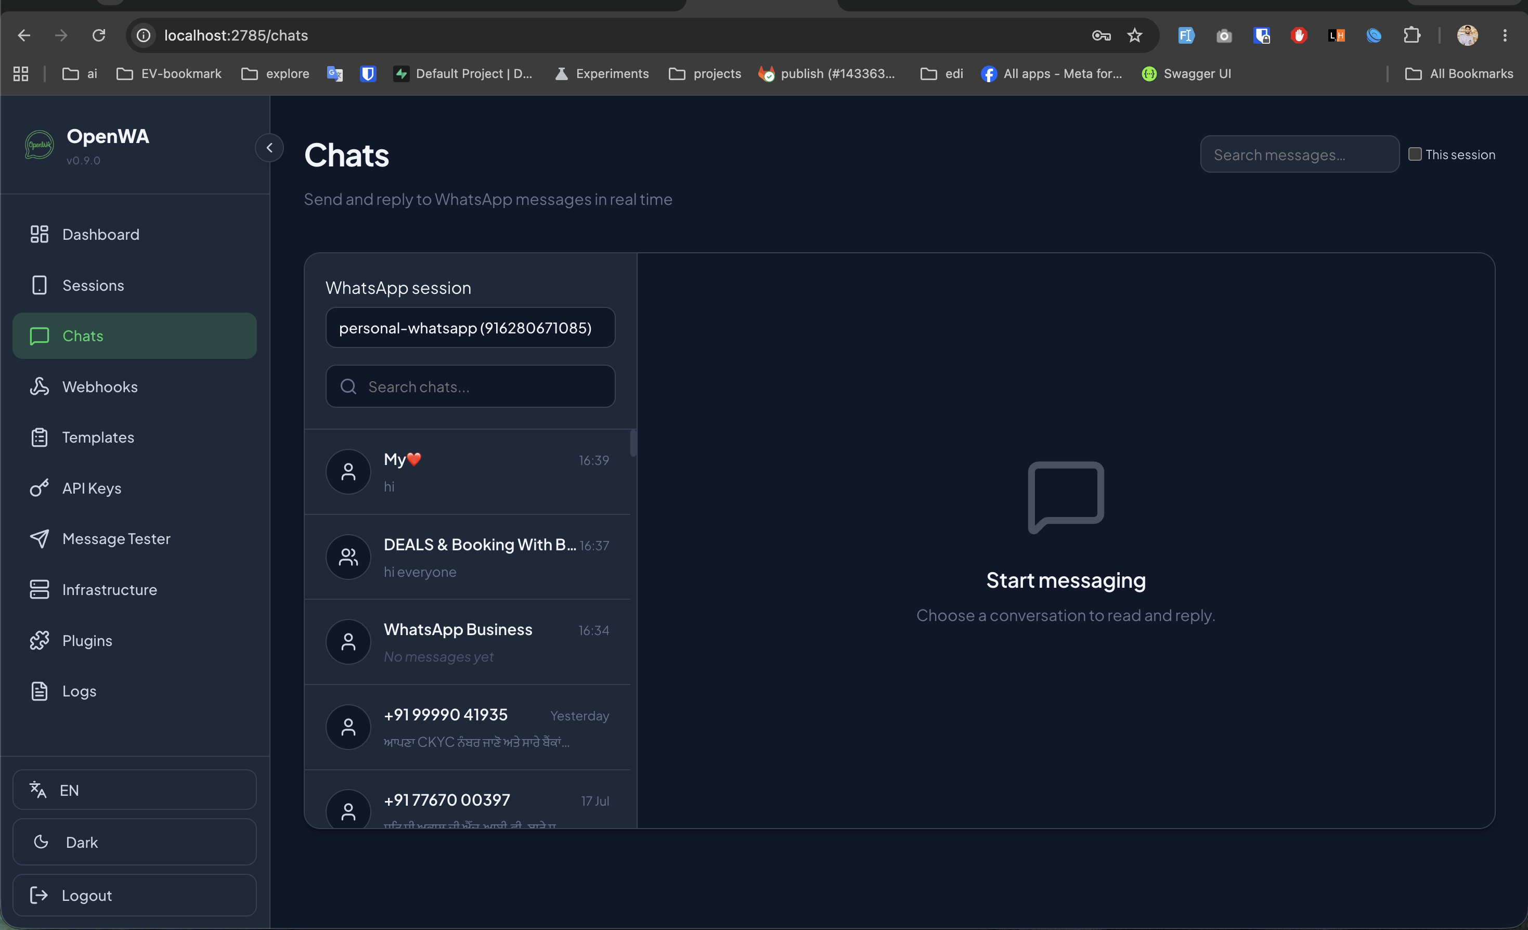The height and width of the screenshot is (930, 1528).
Task: Click the browser back arrow
Action: [x=24, y=35]
